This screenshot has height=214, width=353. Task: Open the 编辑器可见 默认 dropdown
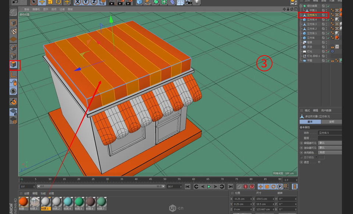330,143
